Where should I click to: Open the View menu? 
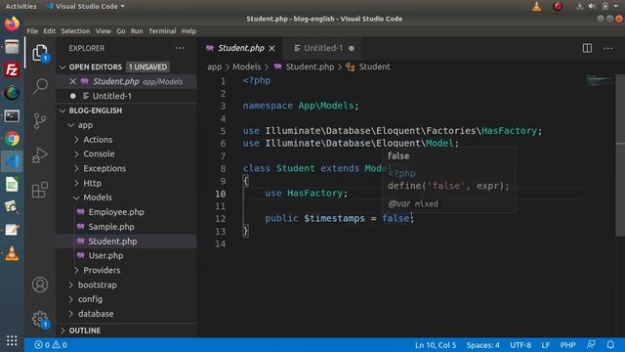[103, 31]
